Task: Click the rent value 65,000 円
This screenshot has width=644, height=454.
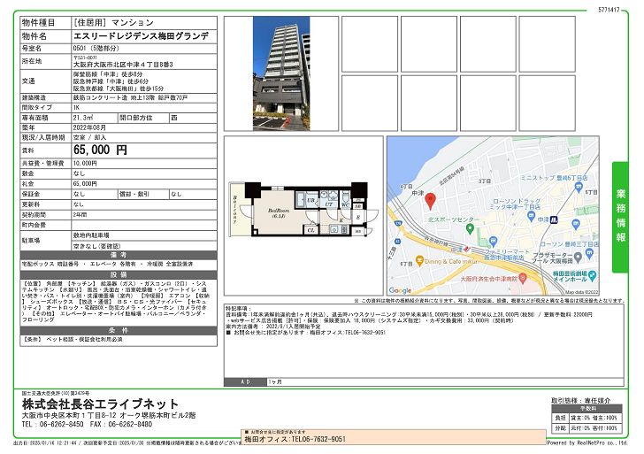Action: point(100,150)
